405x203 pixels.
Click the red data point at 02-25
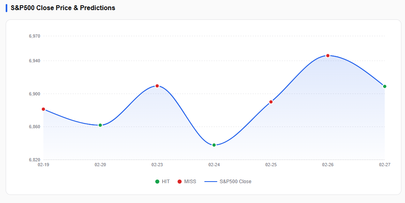[271, 102]
